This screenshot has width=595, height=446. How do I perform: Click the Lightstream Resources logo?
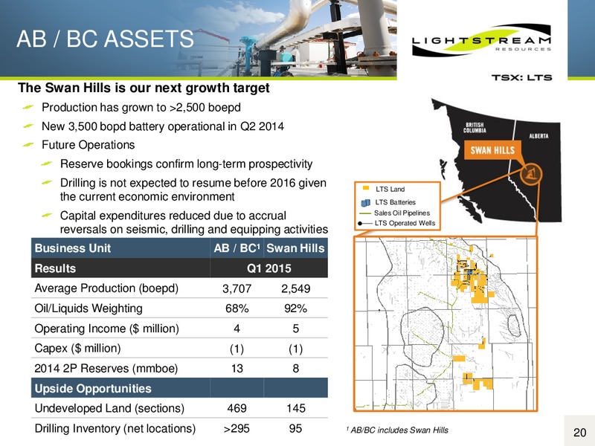point(481,41)
